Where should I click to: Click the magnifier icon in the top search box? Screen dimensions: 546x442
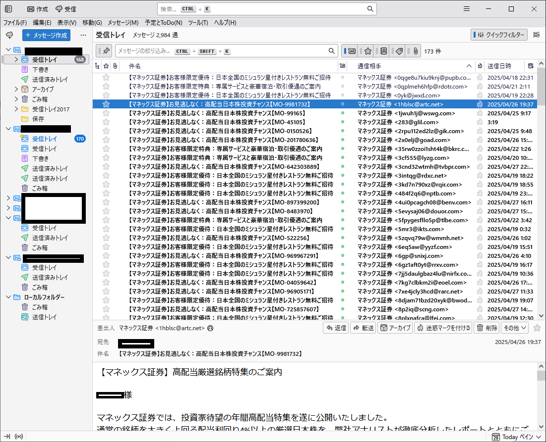point(370,9)
